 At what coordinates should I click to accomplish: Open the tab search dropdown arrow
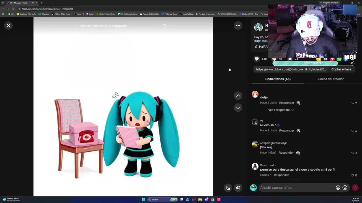click(3, 3)
